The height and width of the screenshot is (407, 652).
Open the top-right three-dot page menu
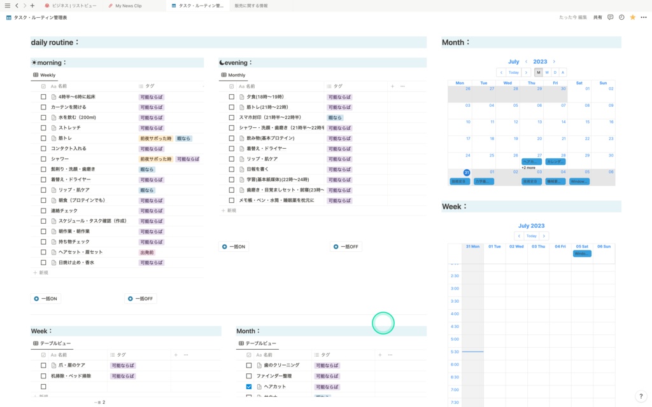click(644, 17)
